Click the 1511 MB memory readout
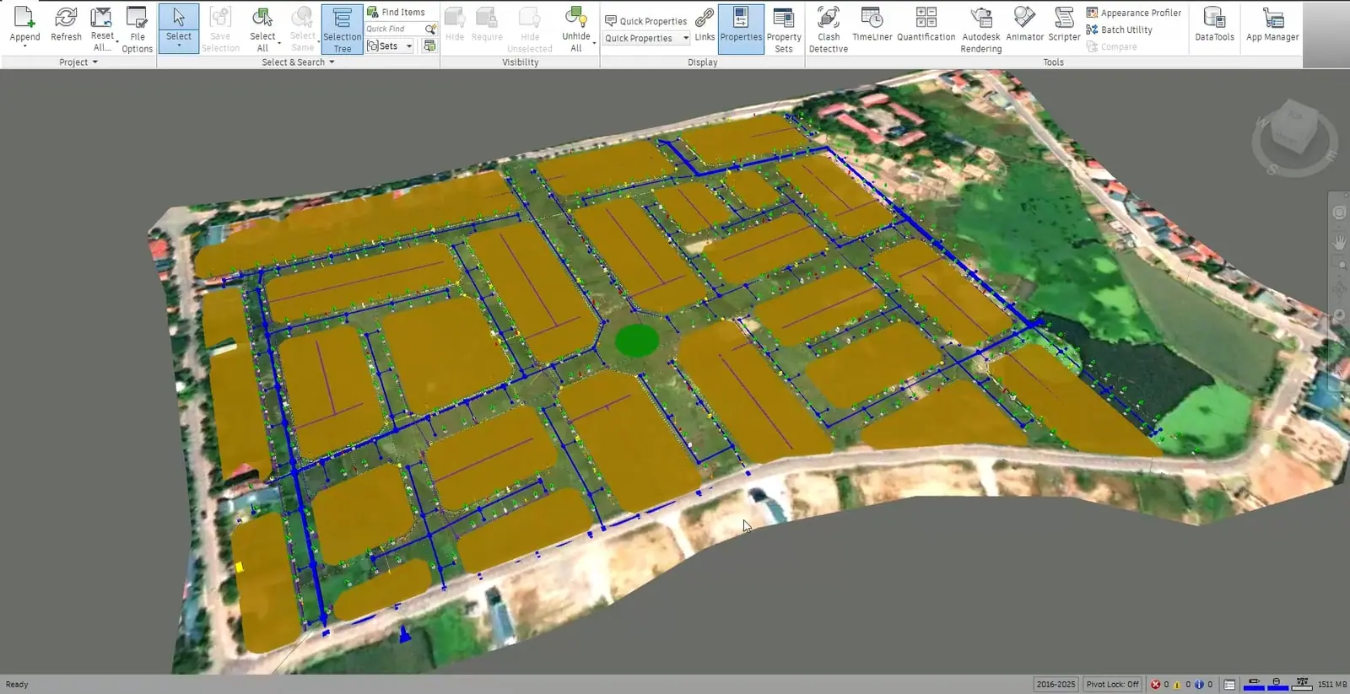The image size is (1350, 694). [x=1332, y=685]
